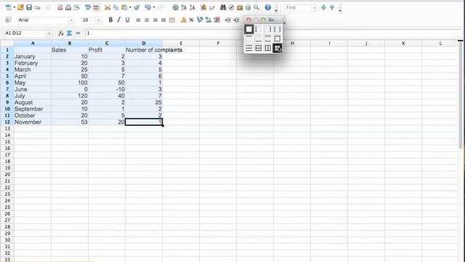Sort the selection descending
Image resolution: width=465 pixels, height=262 pixels.
192,7
